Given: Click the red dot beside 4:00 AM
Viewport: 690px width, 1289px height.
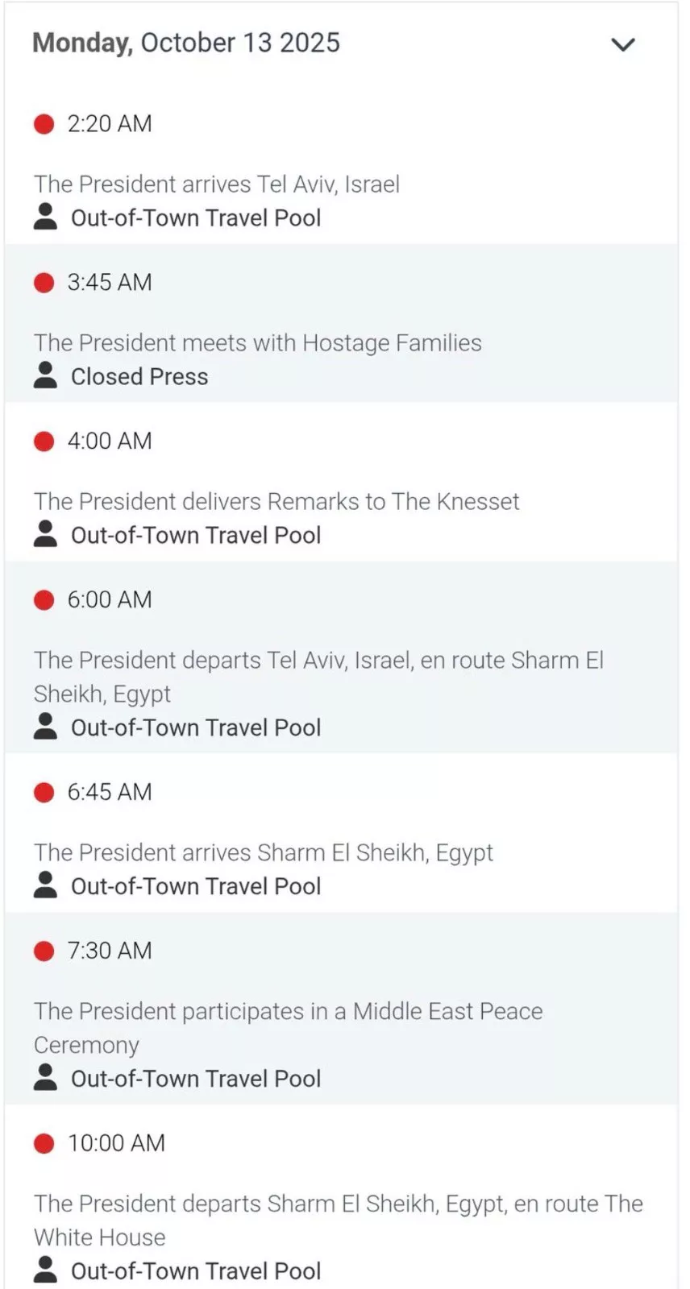Looking at the screenshot, I should pos(44,441).
